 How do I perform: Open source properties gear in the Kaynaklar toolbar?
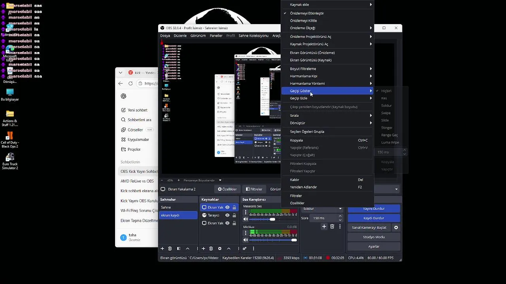pyautogui.click(x=220, y=248)
